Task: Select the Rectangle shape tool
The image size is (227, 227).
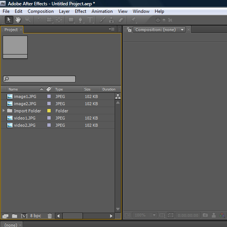Action: point(72,20)
